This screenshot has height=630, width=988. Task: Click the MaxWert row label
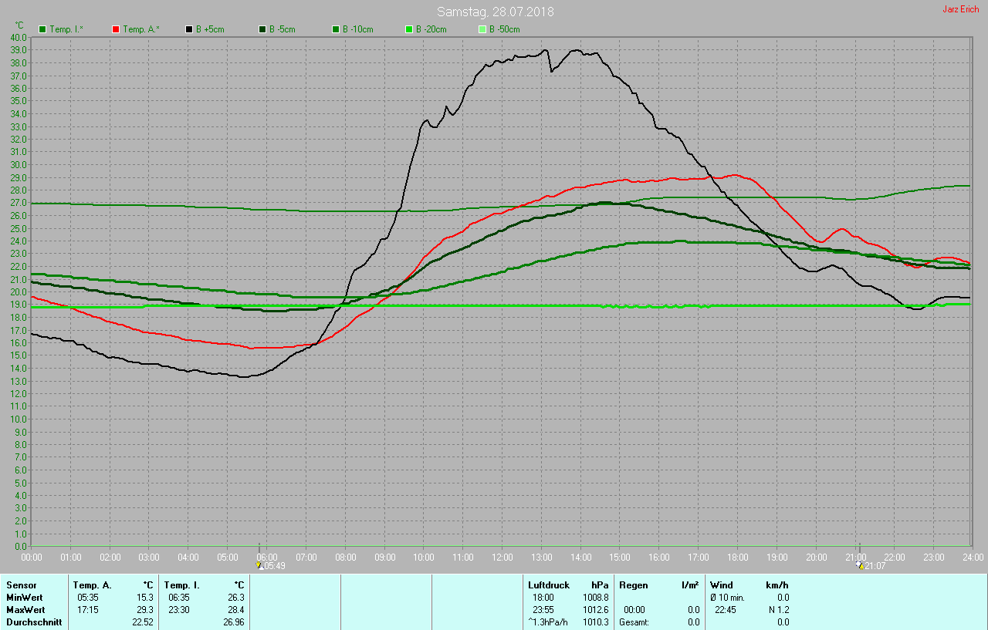point(25,610)
